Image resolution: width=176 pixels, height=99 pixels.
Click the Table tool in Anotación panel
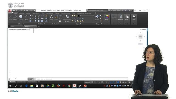pos(60,21)
